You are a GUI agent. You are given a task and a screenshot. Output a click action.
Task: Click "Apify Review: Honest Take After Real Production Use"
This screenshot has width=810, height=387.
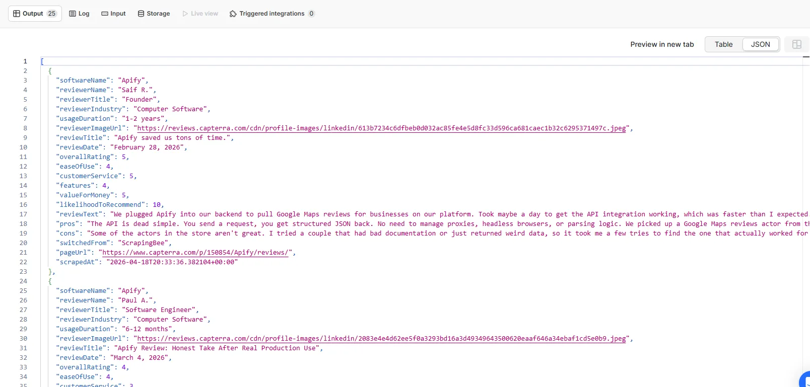tap(217, 348)
